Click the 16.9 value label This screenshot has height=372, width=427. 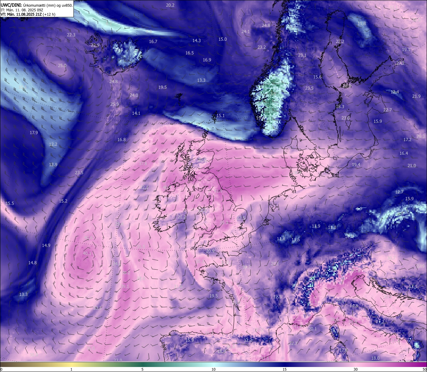pos(207,60)
